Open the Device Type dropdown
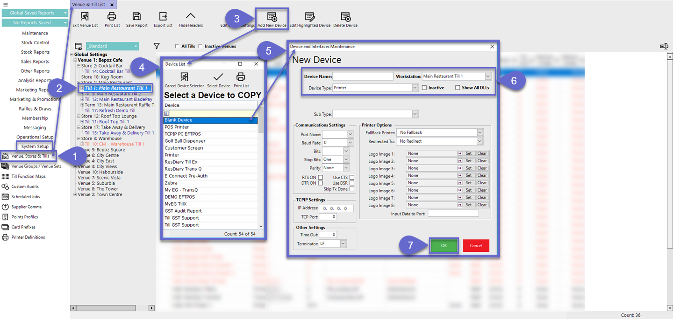The width and height of the screenshot is (673, 319). coord(415,88)
